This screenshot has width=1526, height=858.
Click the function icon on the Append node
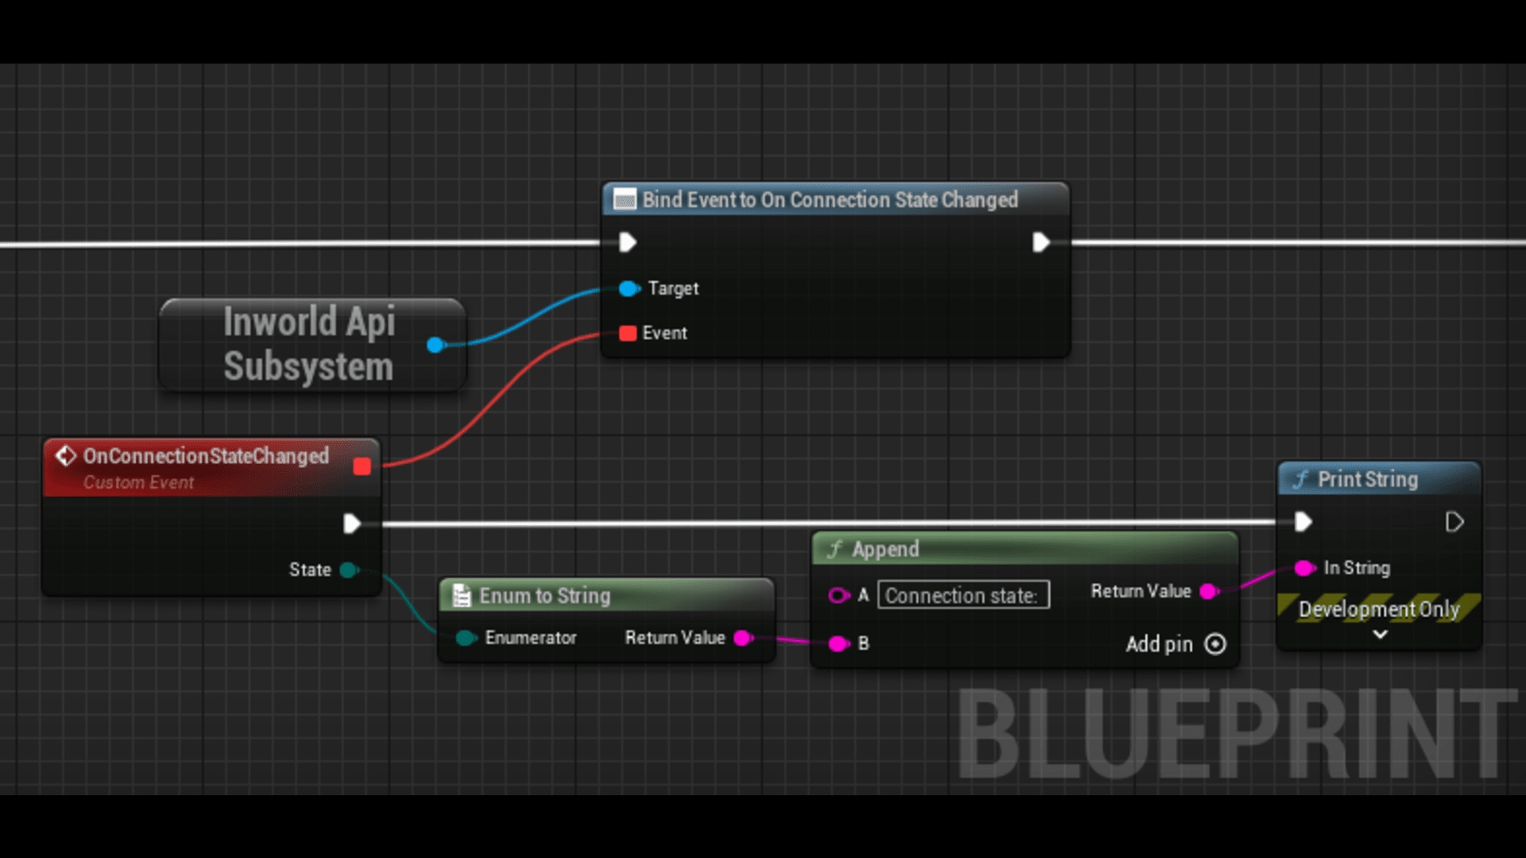[x=835, y=548]
